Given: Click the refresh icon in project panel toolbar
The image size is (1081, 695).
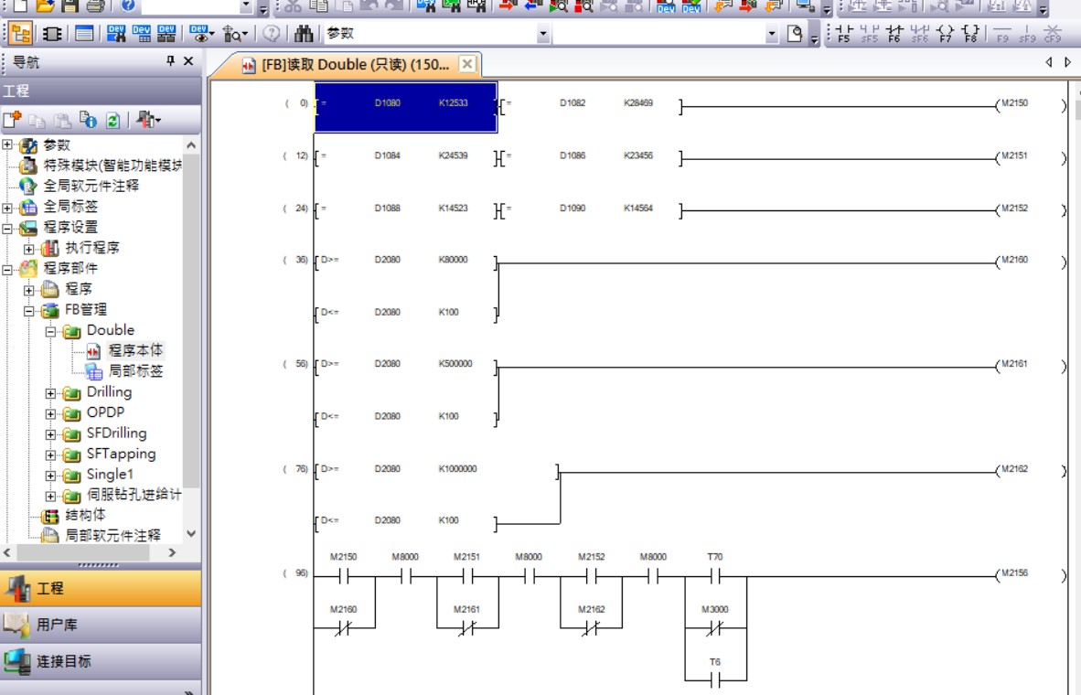Looking at the screenshot, I should point(112,120).
